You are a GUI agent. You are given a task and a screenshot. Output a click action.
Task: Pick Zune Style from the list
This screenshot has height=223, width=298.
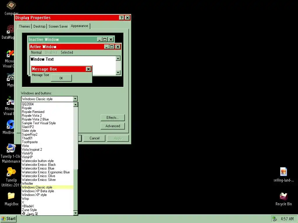47,210
